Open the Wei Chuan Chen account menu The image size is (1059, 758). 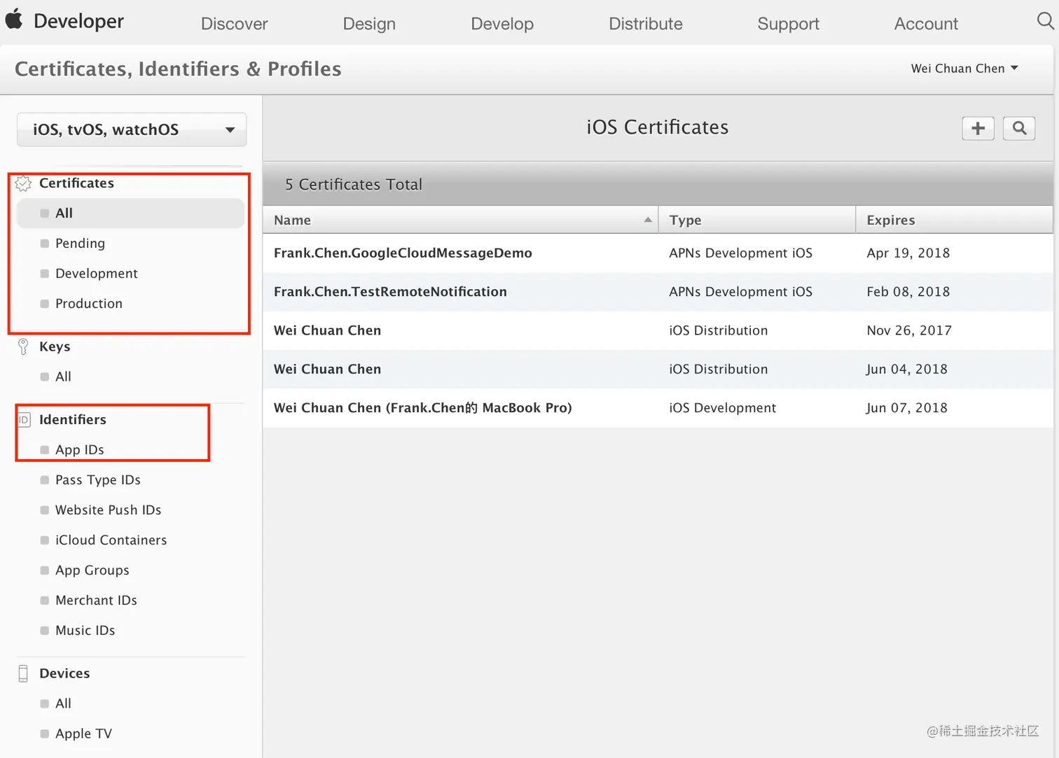[x=964, y=69]
